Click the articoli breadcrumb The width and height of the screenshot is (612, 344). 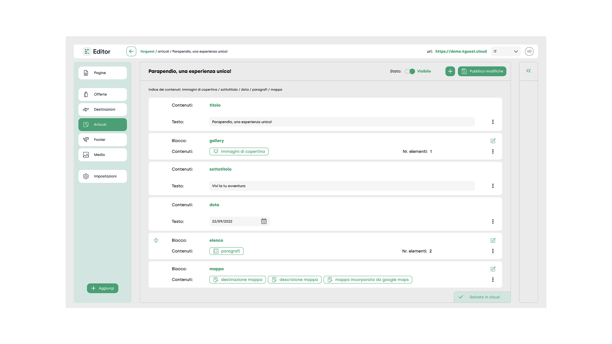163,52
